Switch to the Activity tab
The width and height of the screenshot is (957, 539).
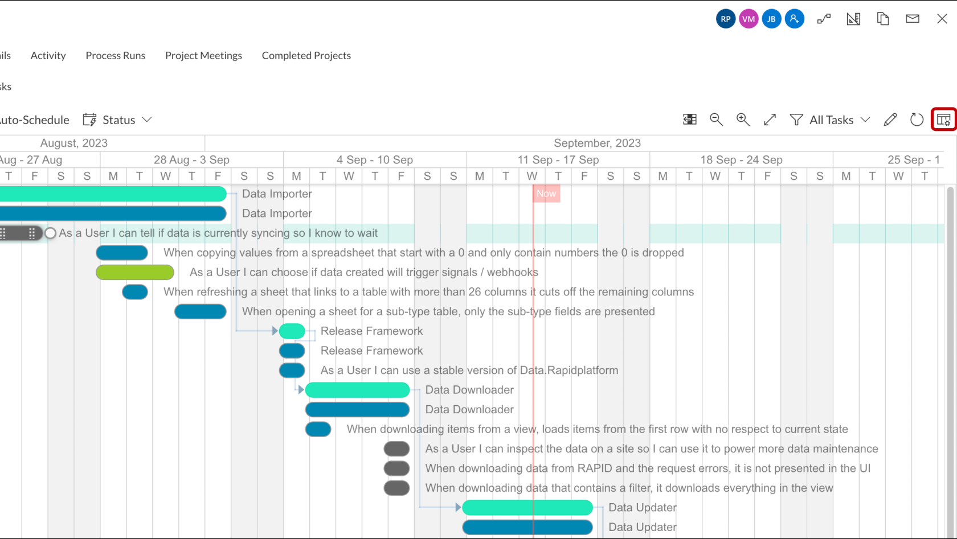48,55
